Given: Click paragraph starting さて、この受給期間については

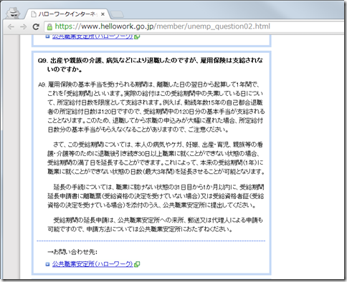Looking at the screenshot, I should click(x=156, y=158).
